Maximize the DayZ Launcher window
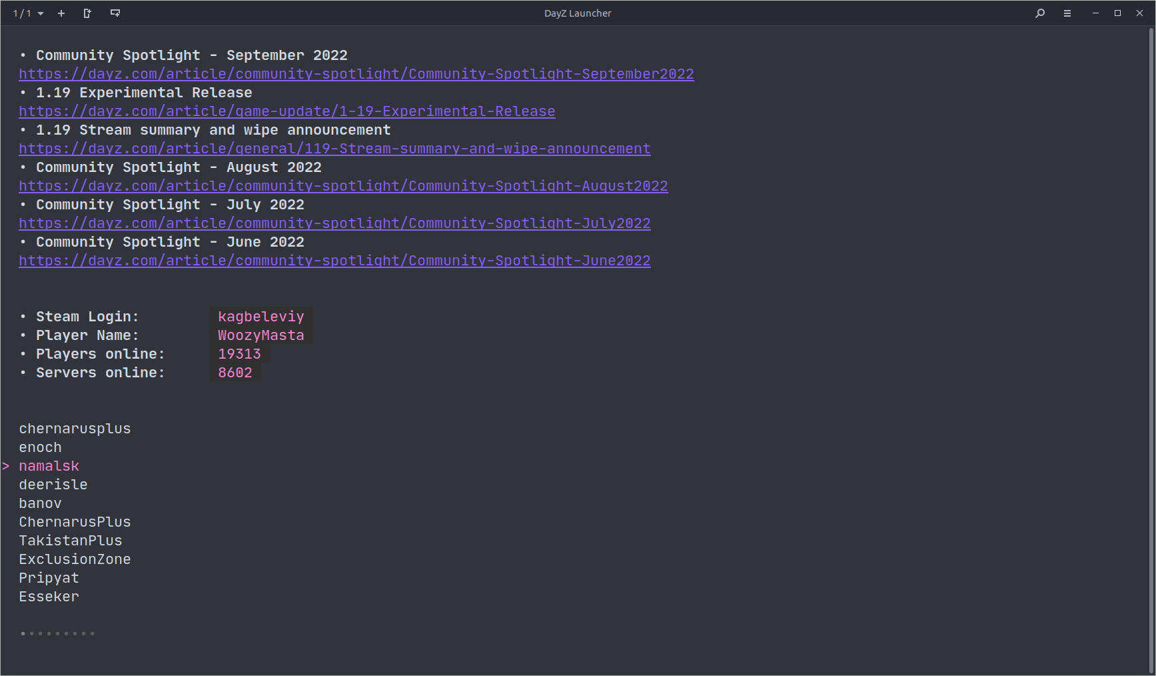This screenshot has height=676, width=1156. [1117, 13]
